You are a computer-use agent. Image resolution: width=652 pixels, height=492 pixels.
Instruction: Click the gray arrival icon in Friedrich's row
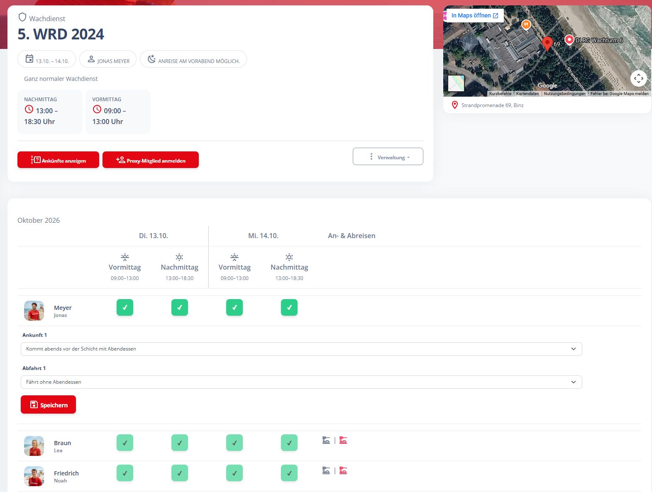(326, 470)
